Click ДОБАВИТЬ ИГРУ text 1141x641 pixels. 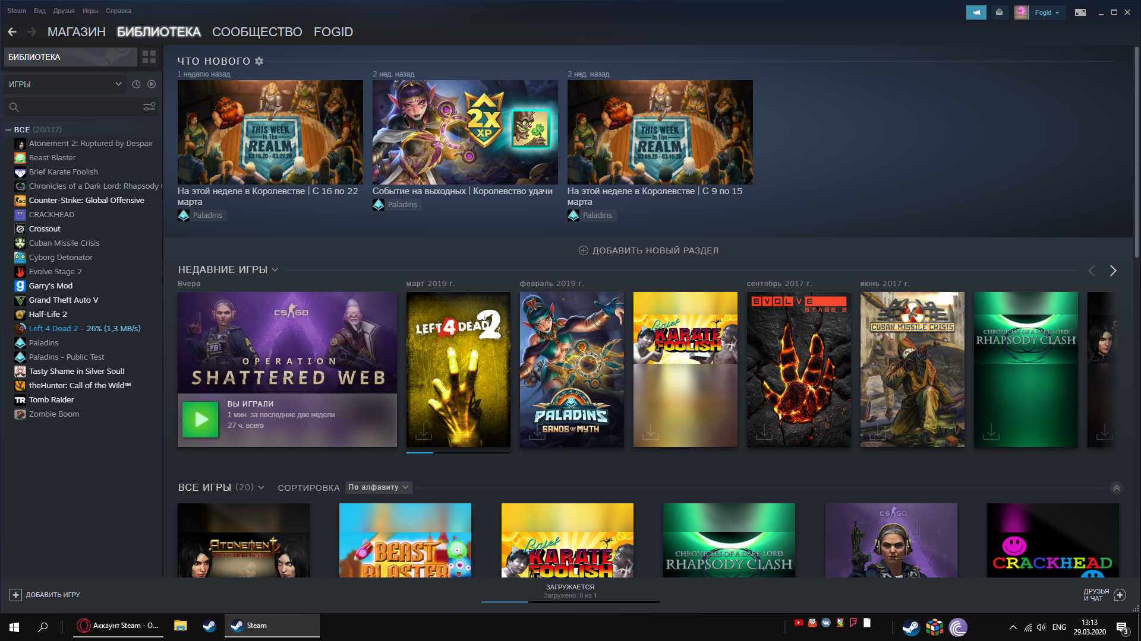pyautogui.click(x=53, y=595)
